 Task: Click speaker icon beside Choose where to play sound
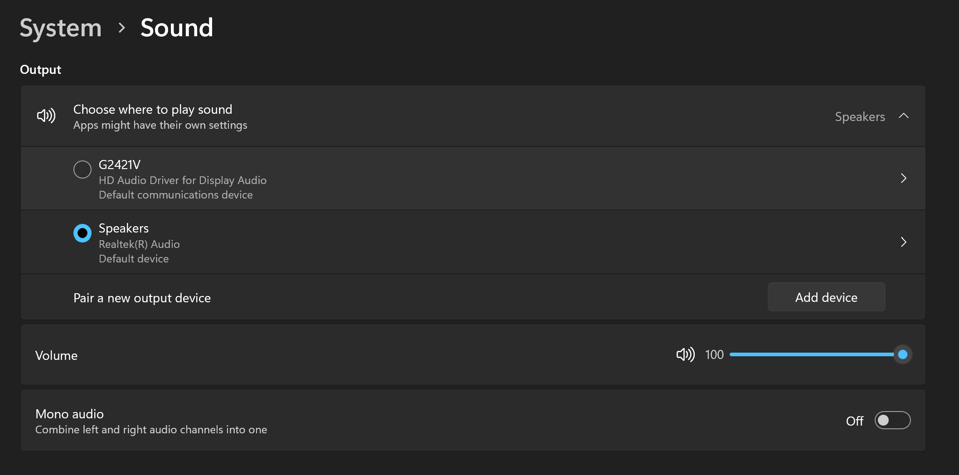point(46,116)
